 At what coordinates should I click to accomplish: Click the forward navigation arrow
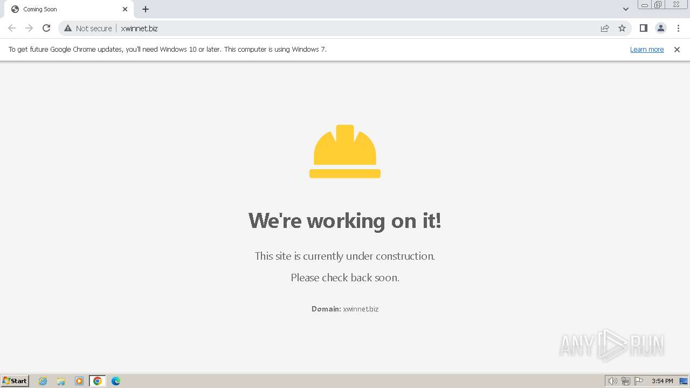pyautogui.click(x=29, y=28)
